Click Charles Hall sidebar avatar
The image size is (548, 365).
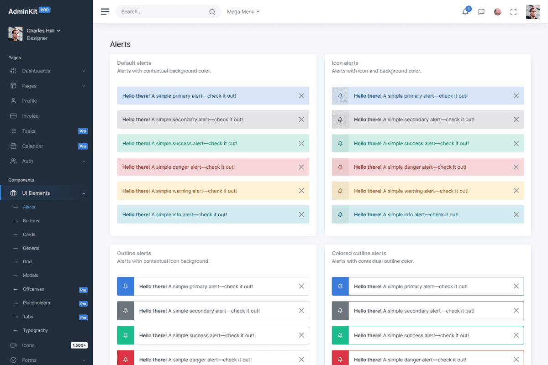click(16, 34)
